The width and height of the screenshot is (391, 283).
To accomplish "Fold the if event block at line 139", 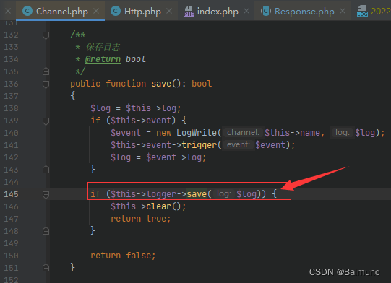I will click(x=46, y=121).
